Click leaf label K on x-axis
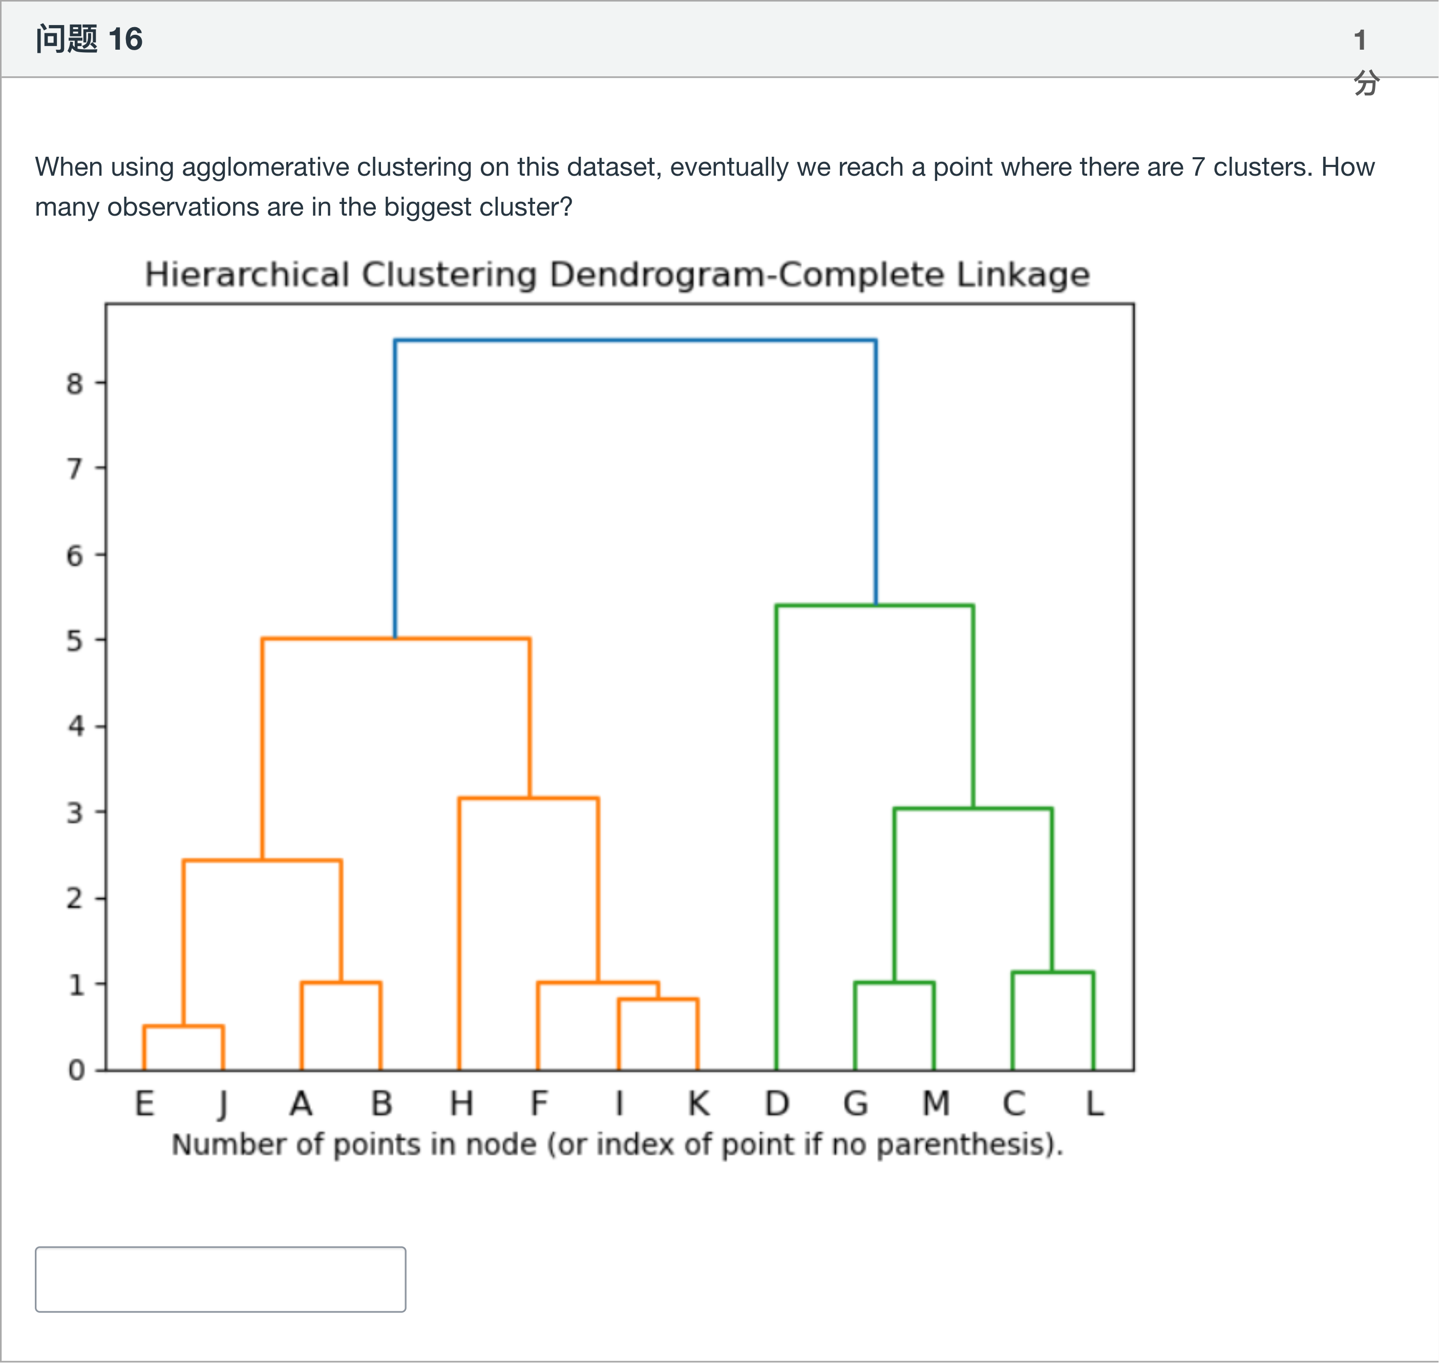The width and height of the screenshot is (1439, 1363). point(698,1104)
